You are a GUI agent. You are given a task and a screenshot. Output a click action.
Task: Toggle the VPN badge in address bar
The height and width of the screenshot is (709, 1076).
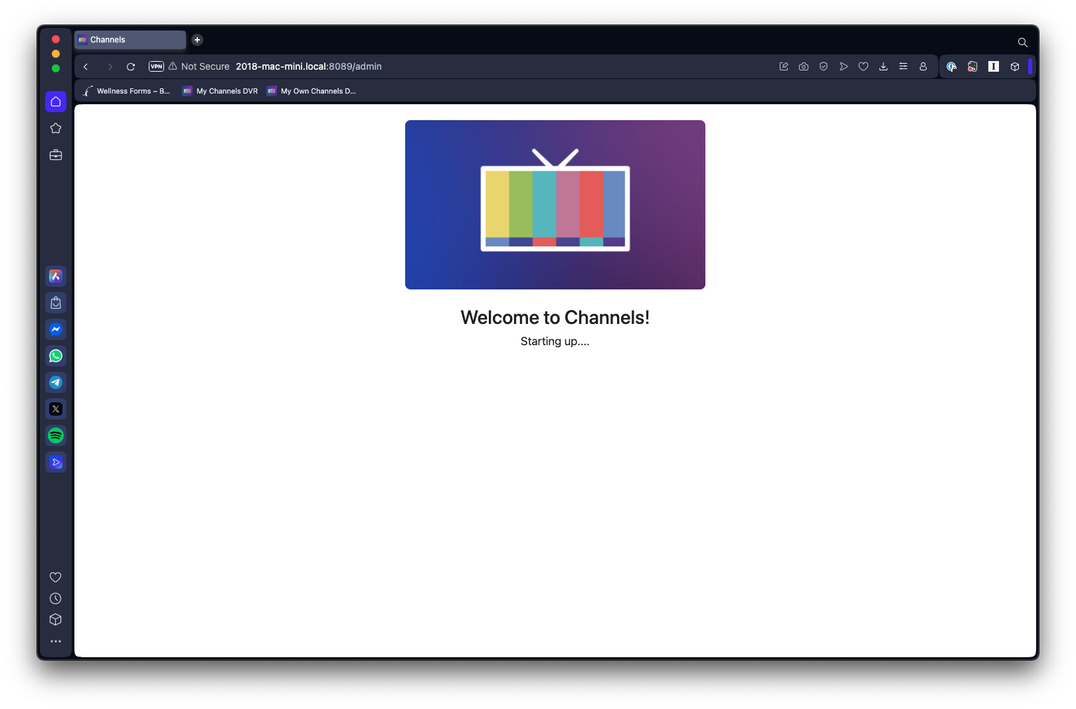click(156, 66)
